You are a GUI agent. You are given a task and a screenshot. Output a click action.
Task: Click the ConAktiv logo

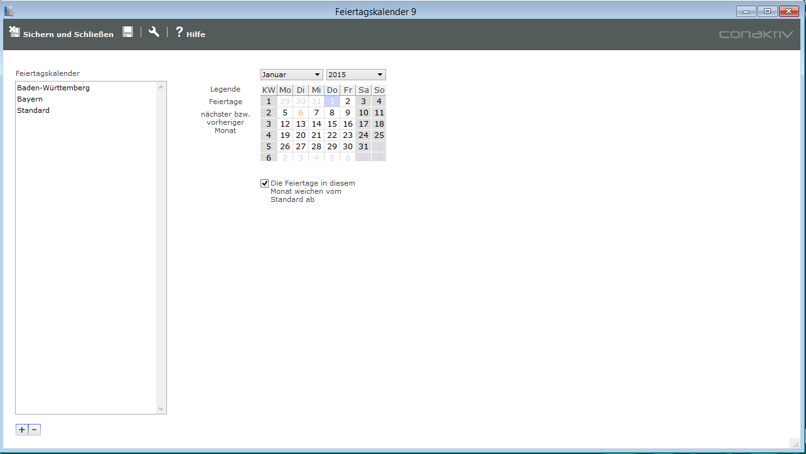756,34
